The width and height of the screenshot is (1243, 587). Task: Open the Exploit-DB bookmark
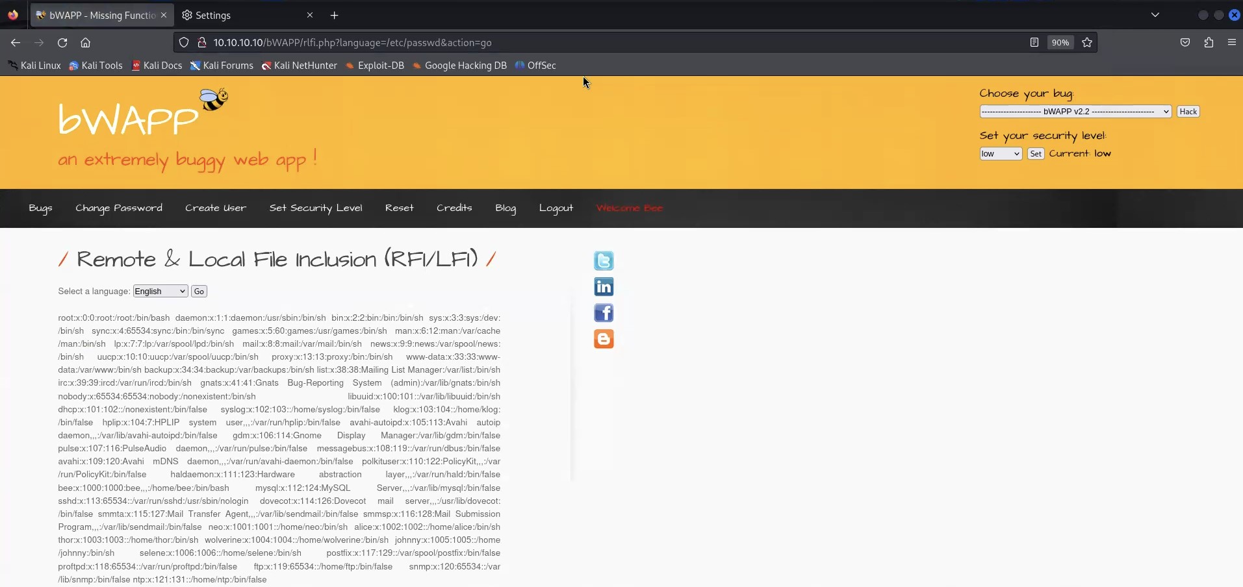tap(375, 66)
